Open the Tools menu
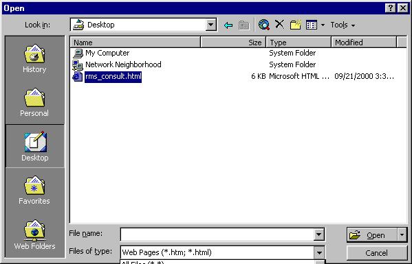The image size is (412, 264). [343, 25]
